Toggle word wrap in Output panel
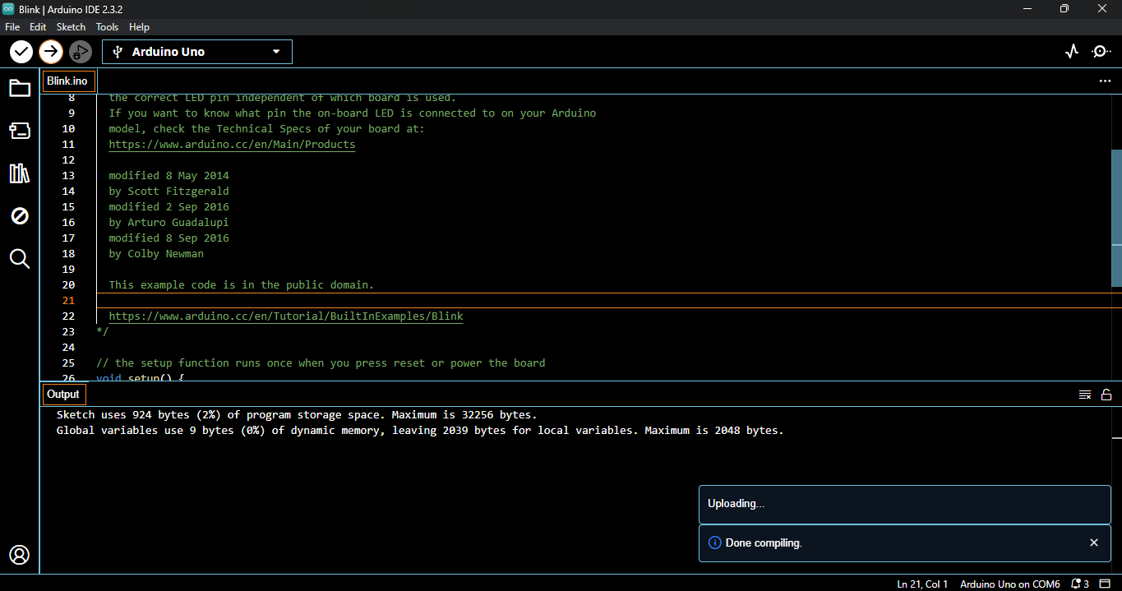Viewport: 1122px width, 591px height. pos(1085,395)
